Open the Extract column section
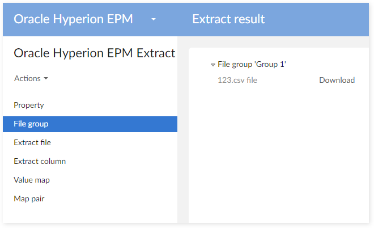The height and width of the screenshot is (228, 374). (40, 161)
